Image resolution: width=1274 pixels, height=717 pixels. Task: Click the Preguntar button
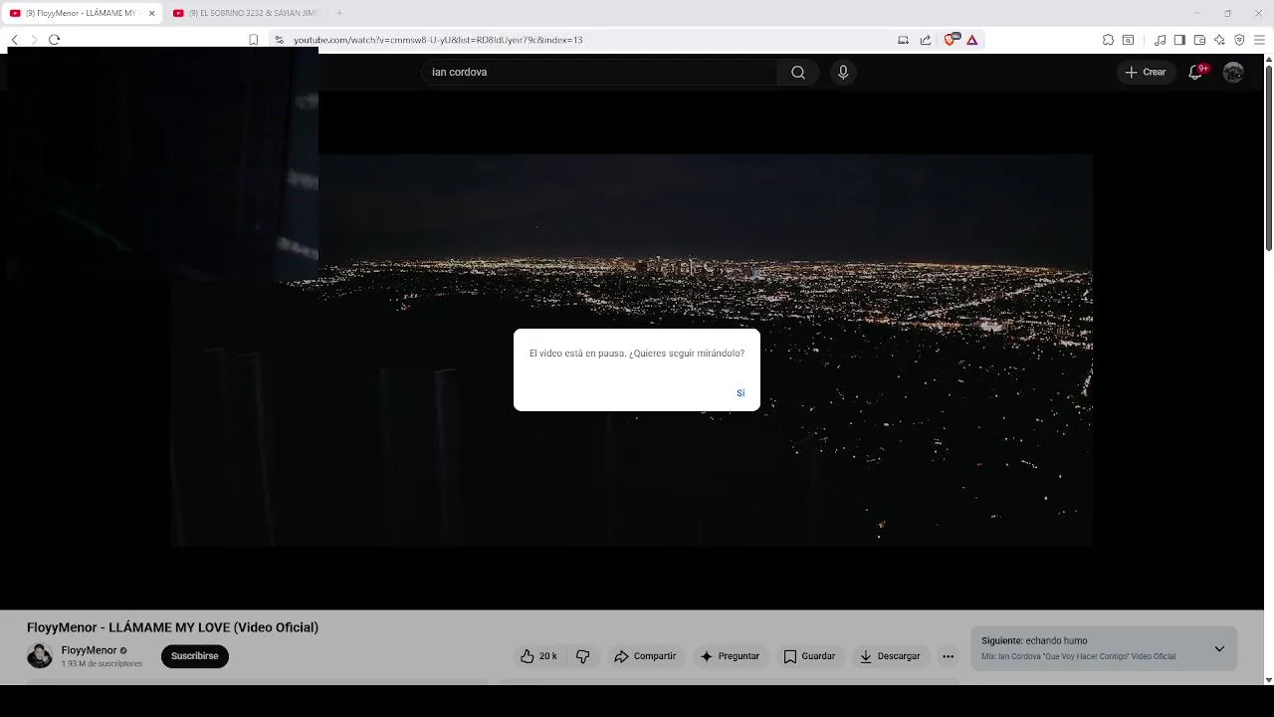tap(730, 656)
